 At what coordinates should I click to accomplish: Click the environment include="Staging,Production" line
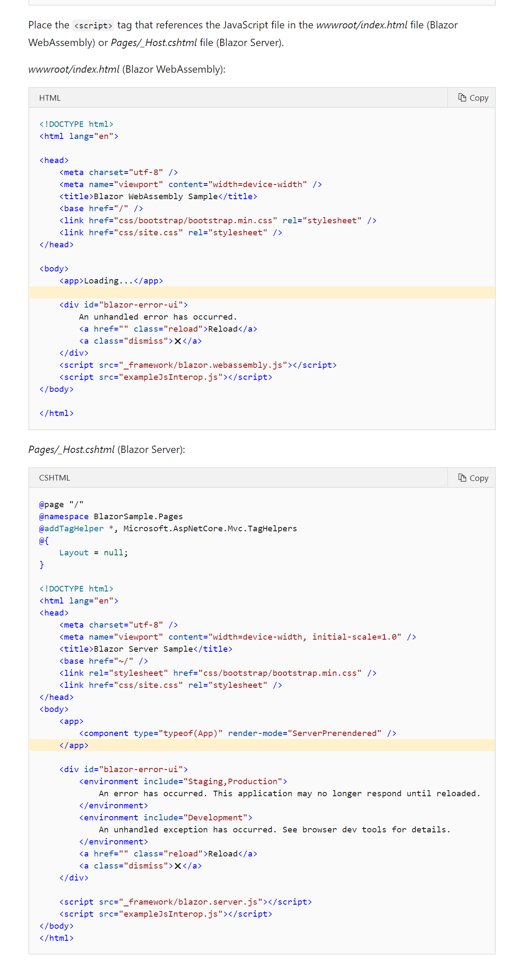(x=183, y=782)
